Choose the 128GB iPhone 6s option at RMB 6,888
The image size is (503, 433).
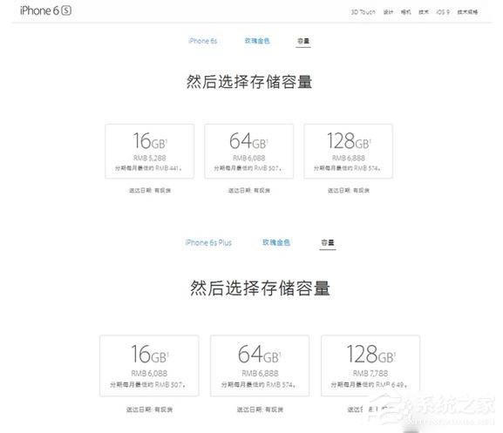[x=349, y=152]
